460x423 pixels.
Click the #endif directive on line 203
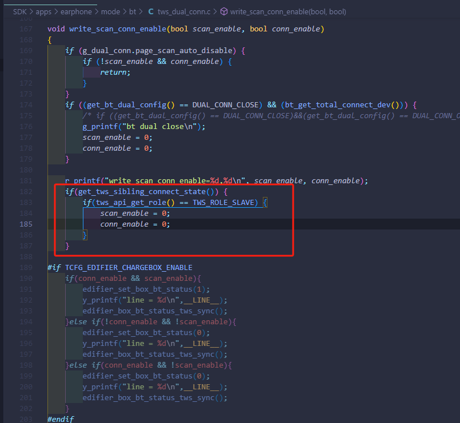tap(61, 419)
